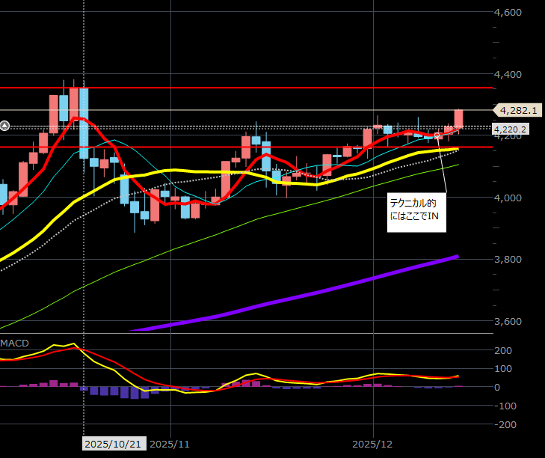545x458 pixels.
Task: Click the 4,220.2 price tag on axis
Action: click(512, 129)
